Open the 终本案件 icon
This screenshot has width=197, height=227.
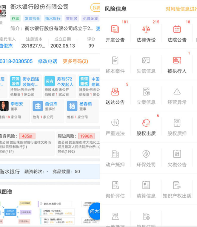pos(115,60)
